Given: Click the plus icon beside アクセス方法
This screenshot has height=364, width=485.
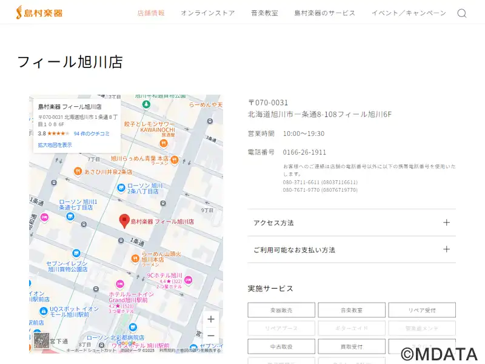Looking at the screenshot, I should 446,223.
